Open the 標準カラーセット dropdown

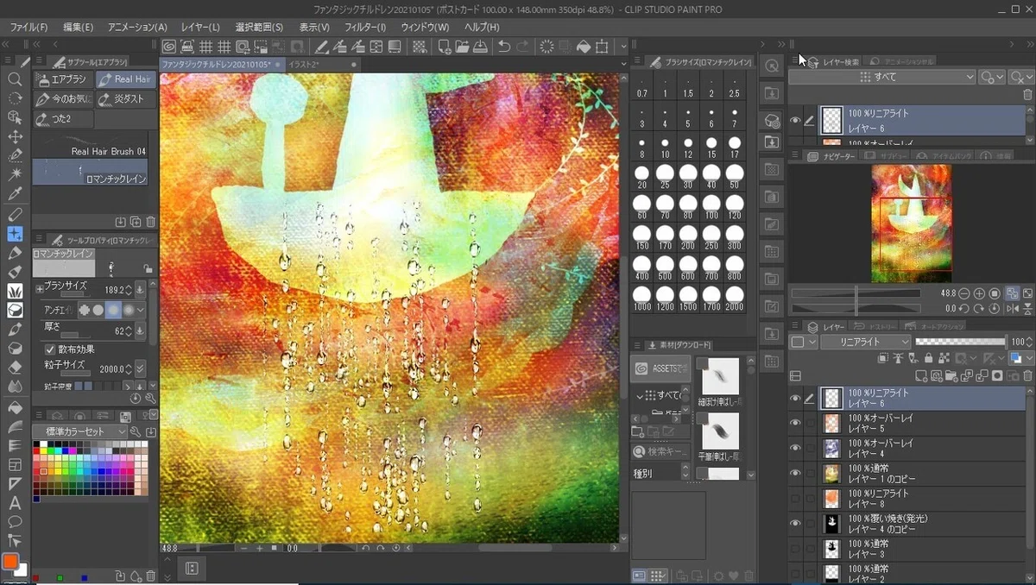[x=79, y=431]
